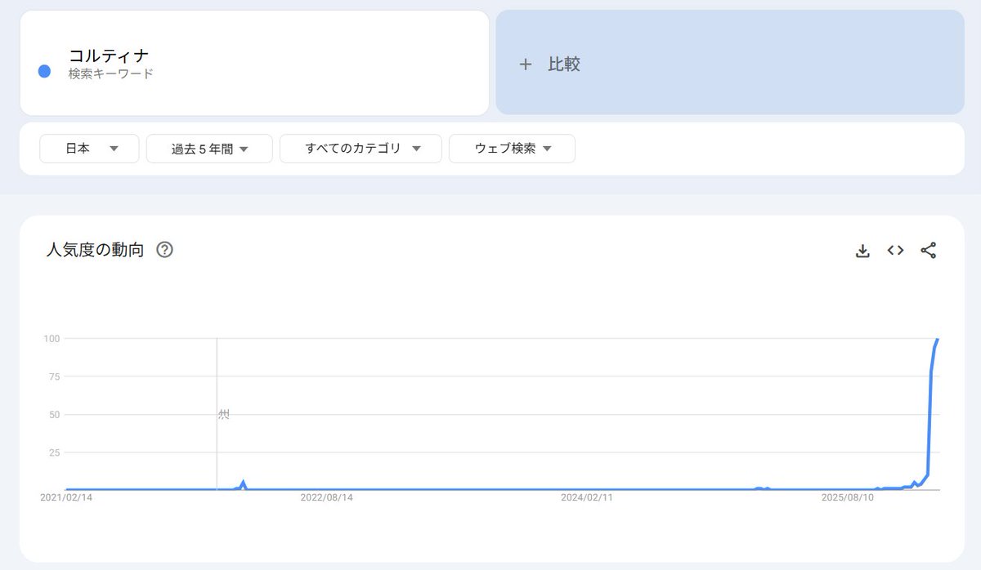This screenshot has width=981, height=570.
Task: Click the 検索キーワード subtitle under コルティナ
Action: coord(111,73)
